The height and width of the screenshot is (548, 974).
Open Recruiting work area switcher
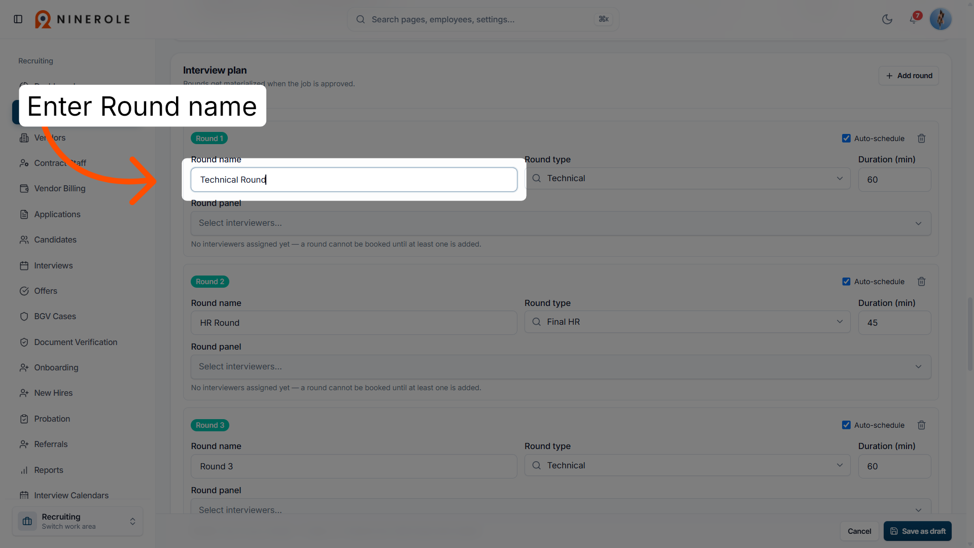click(x=78, y=521)
